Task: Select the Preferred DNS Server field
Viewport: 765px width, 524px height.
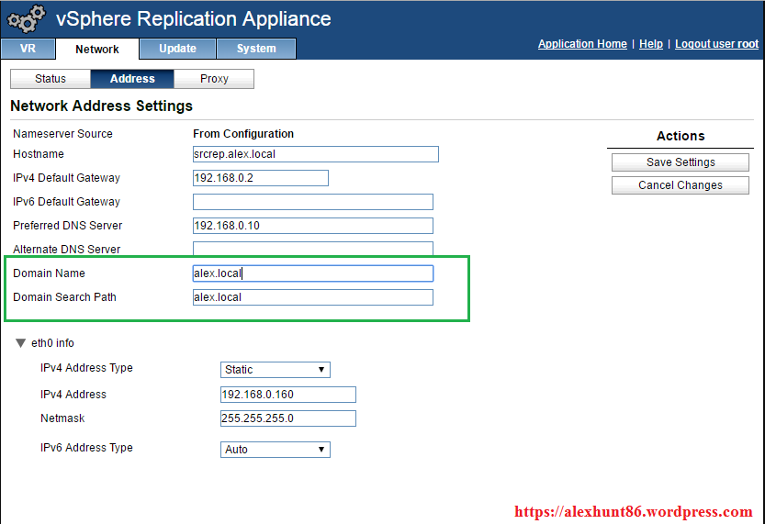Action: [312, 226]
